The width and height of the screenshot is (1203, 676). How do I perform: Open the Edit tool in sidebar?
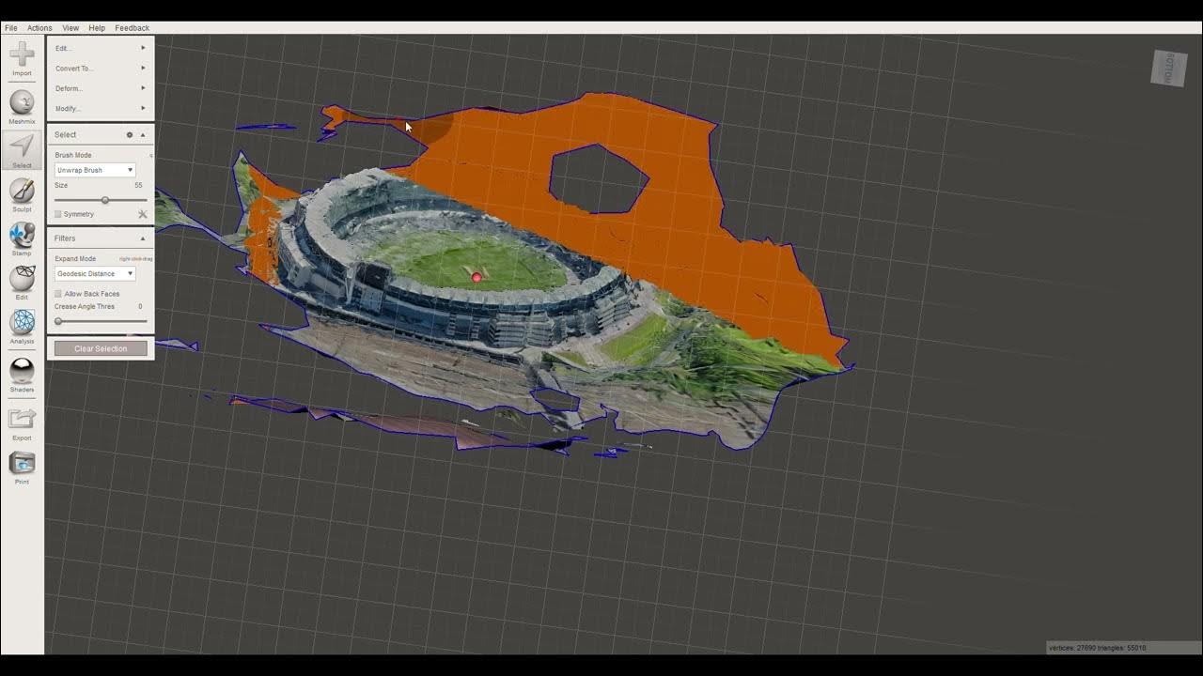(x=22, y=283)
